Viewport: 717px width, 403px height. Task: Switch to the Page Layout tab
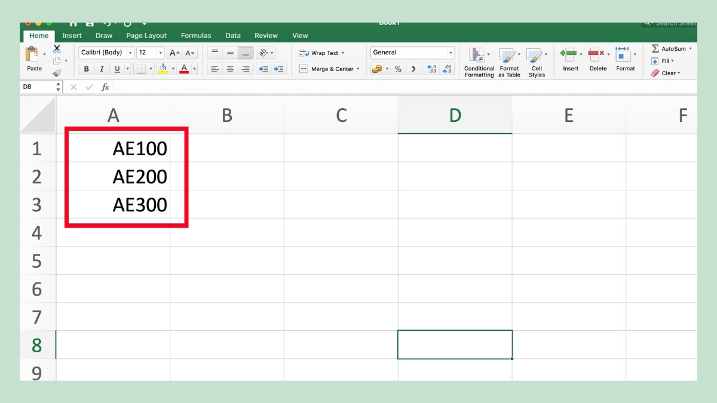tap(146, 35)
